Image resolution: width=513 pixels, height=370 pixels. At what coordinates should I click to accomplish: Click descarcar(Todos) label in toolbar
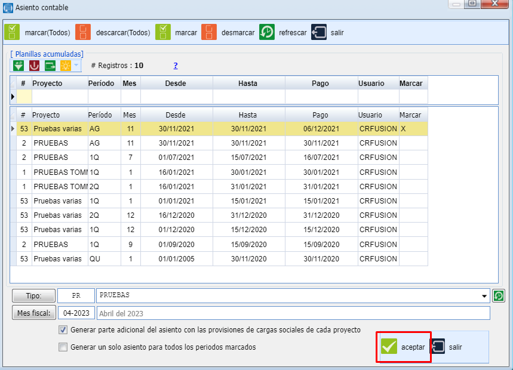pos(123,33)
